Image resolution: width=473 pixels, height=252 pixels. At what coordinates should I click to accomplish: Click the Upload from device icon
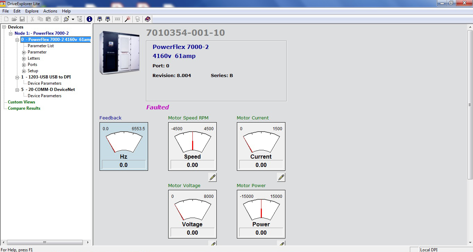[100, 19]
